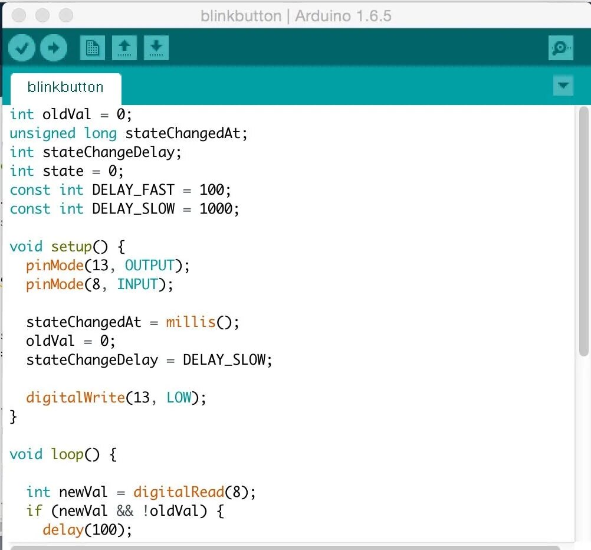
Task: Click 'stateChangedAt = millis();' line
Action: (x=133, y=322)
